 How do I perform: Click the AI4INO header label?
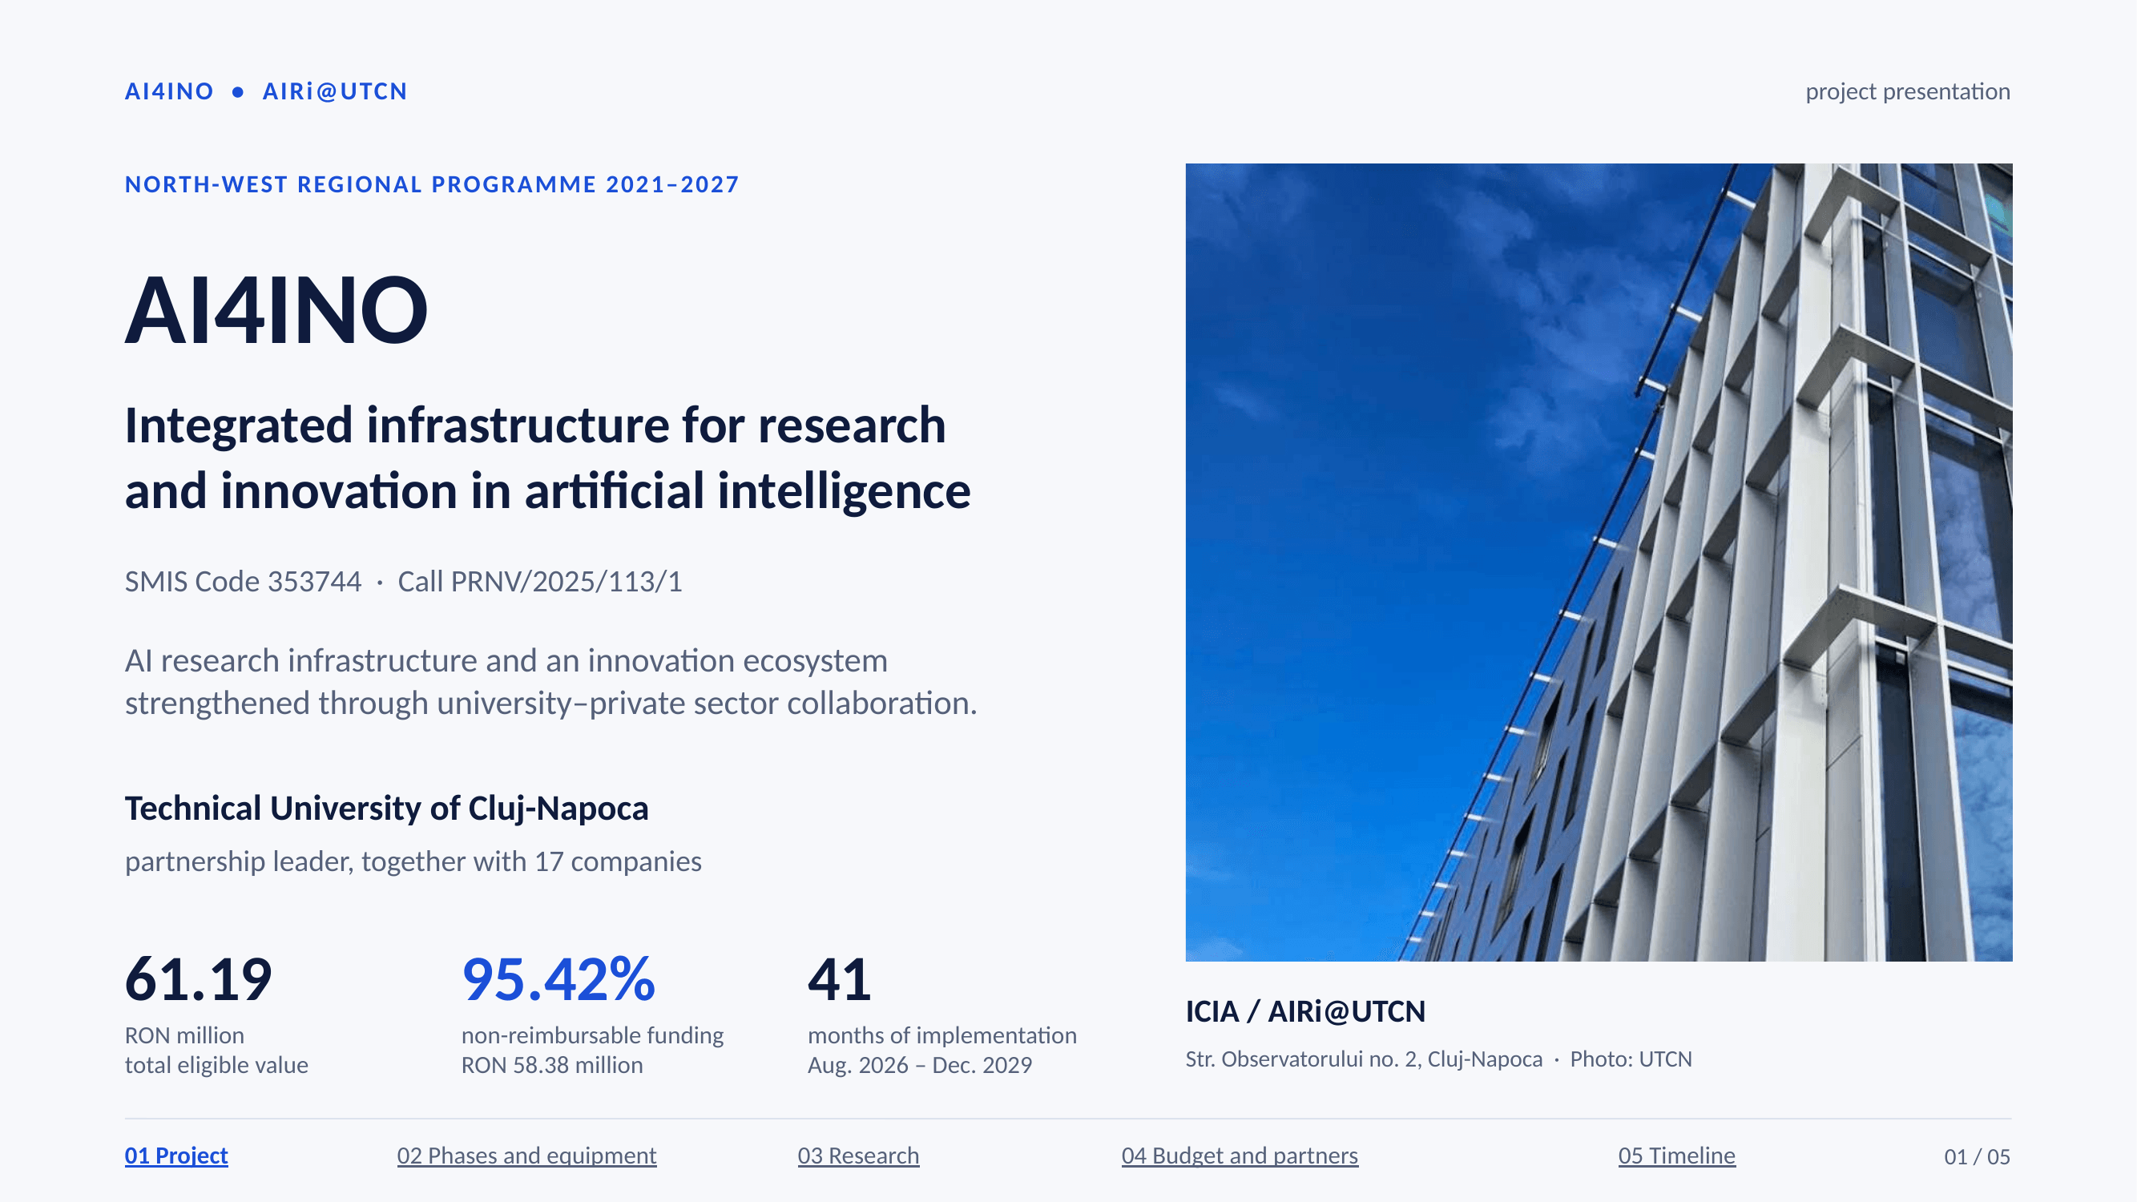tap(169, 91)
